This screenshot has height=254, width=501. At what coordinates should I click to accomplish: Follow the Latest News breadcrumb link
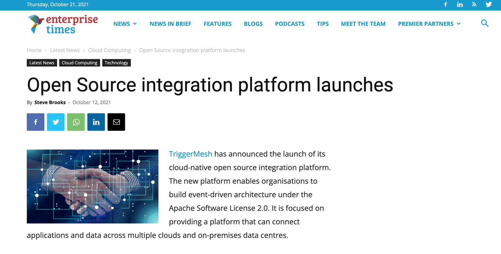pos(65,50)
